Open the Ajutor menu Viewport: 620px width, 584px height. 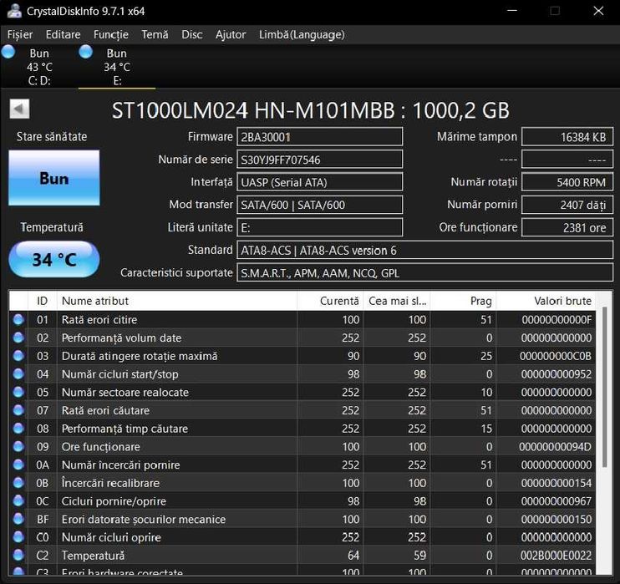(231, 35)
